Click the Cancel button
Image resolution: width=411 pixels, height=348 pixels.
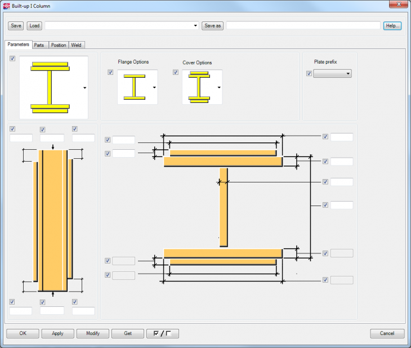pyautogui.click(x=387, y=333)
